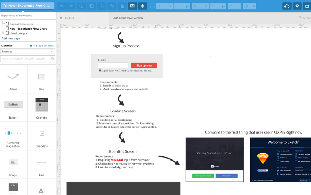
Task: Click 'Add new page' link
Action: [x=11, y=38]
